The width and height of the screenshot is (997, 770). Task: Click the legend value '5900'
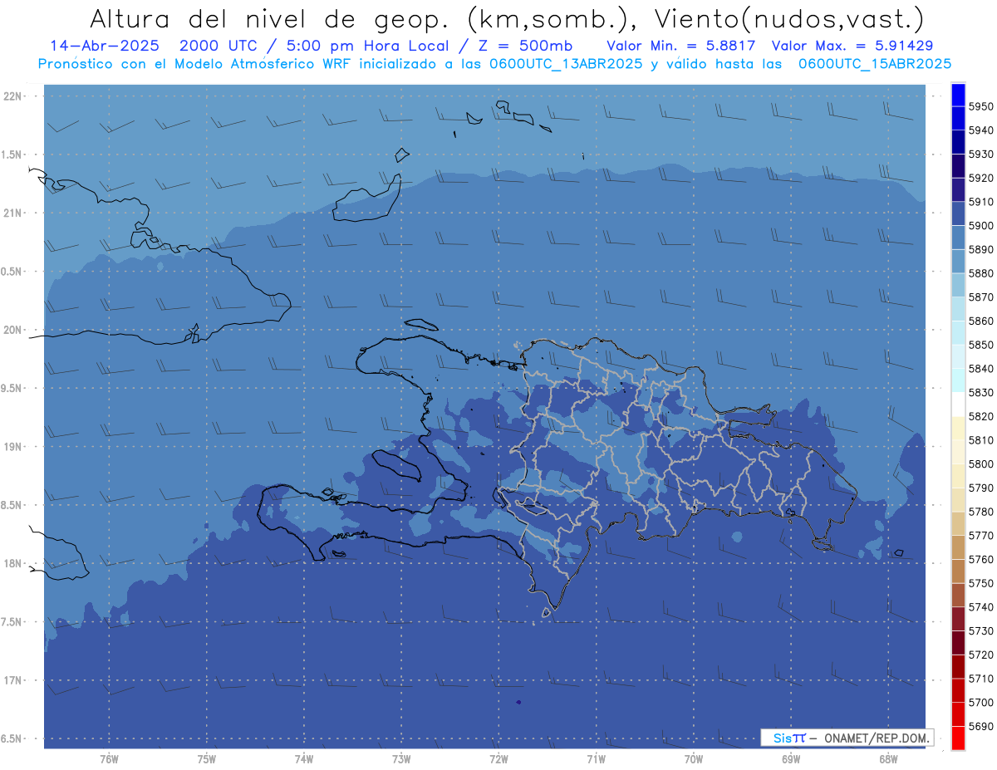tap(980, 226)
